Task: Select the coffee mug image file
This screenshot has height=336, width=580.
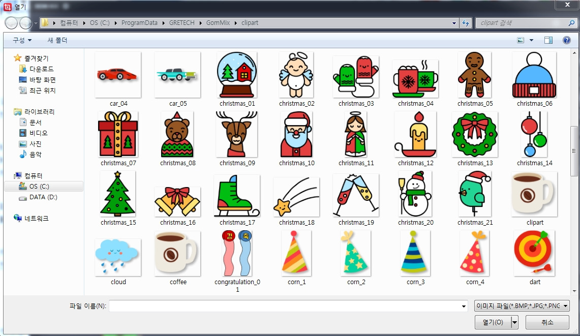Action: [177, 254]
